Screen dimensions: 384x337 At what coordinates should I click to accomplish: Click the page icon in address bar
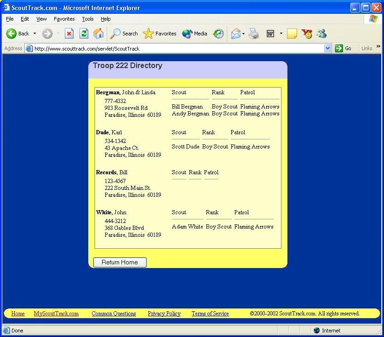coord(29,48)
